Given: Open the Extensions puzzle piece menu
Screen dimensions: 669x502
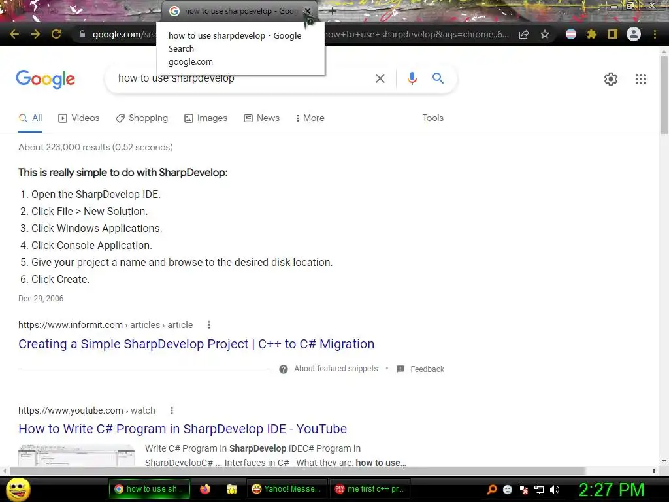Looking at the screenshot, I should (x=591, y=34).
